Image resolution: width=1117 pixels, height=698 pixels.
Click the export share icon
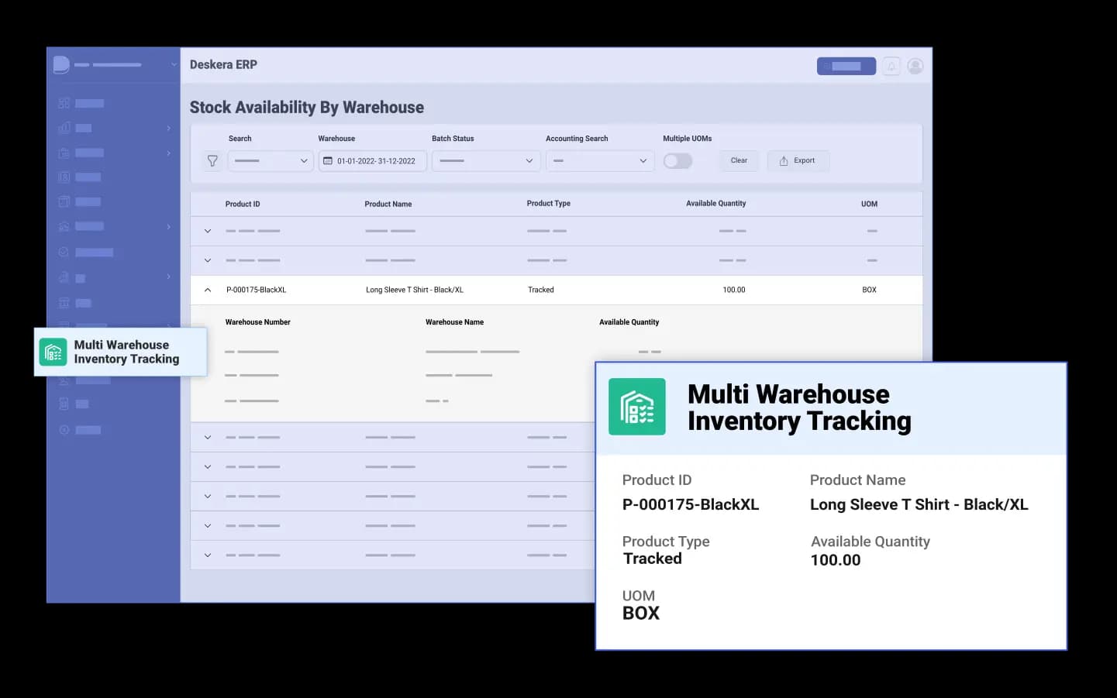coord(784,161)
